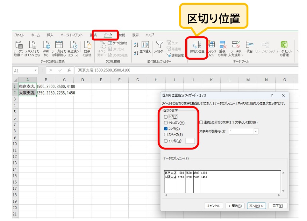Switch to ページレイアウト tab
Image resolution: width=307 pixels, height=221 pixels.
[x=71, y=35]
